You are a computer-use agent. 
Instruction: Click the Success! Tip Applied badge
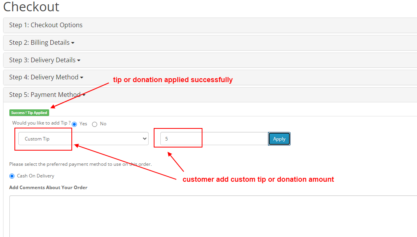pos(29,112)
